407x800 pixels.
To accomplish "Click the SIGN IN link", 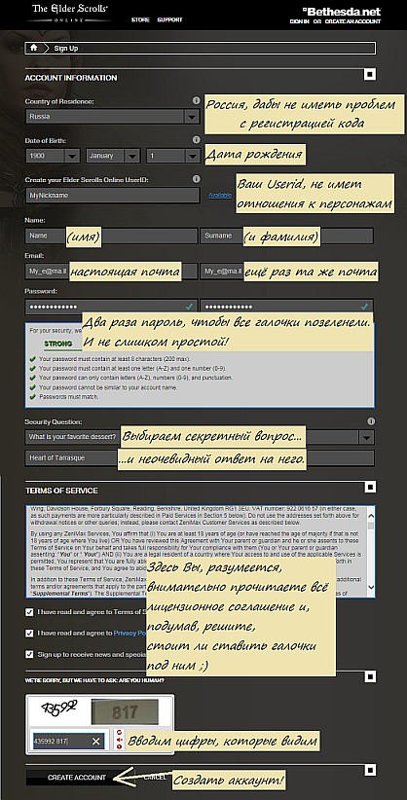I will pos(300,21).
